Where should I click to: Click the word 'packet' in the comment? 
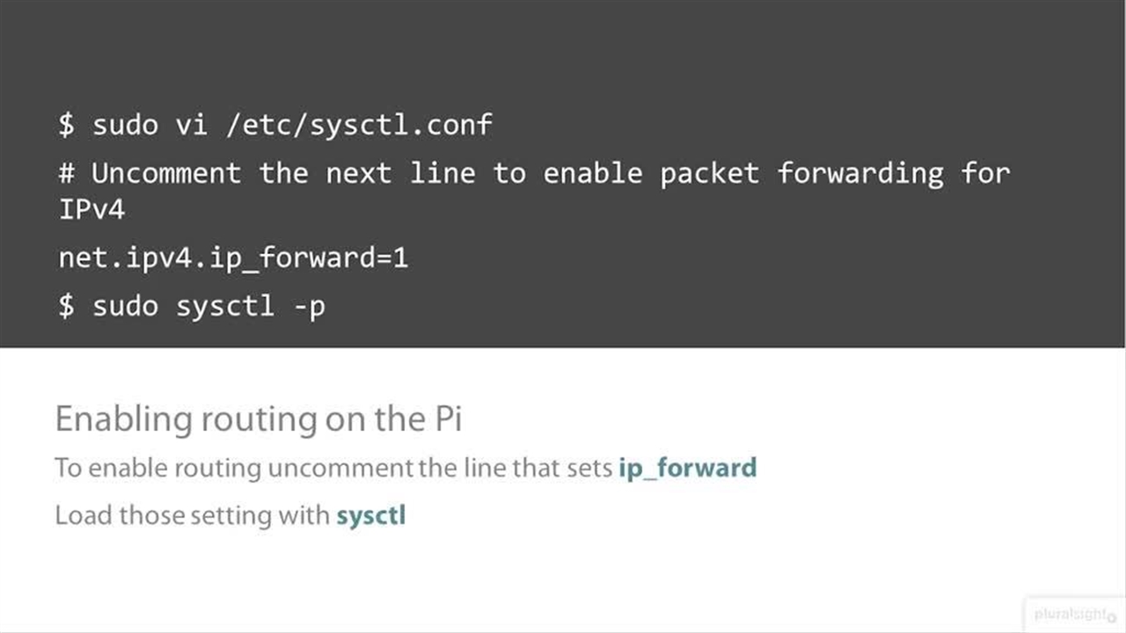(709, 172)
